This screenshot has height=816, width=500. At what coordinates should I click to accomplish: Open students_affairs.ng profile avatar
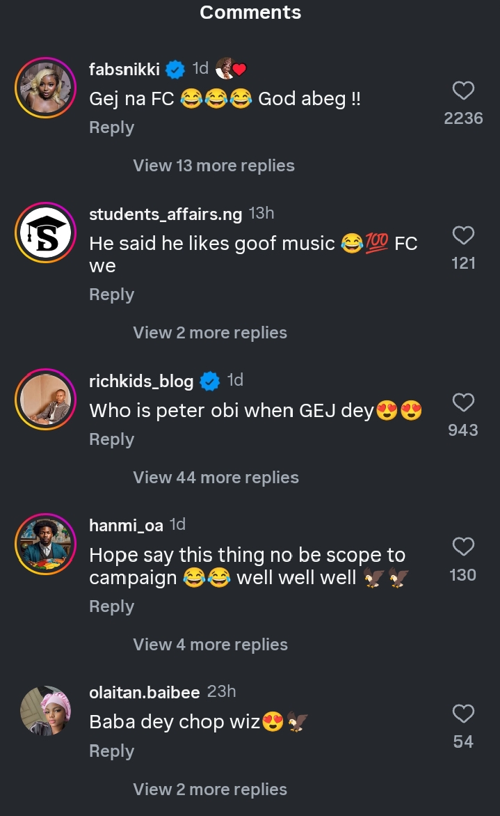click(x=46, y=233)
